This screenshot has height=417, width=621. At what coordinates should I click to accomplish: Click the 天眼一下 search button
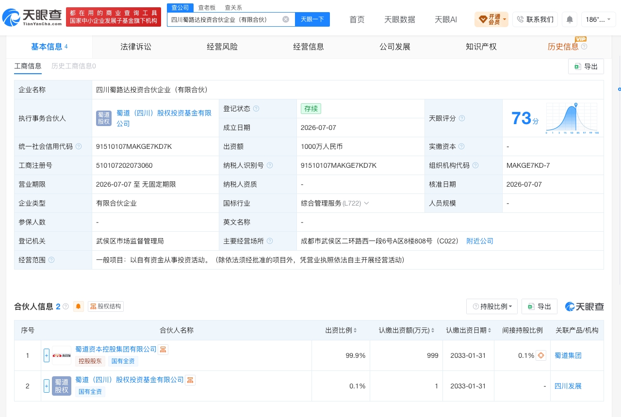(312, 19)
